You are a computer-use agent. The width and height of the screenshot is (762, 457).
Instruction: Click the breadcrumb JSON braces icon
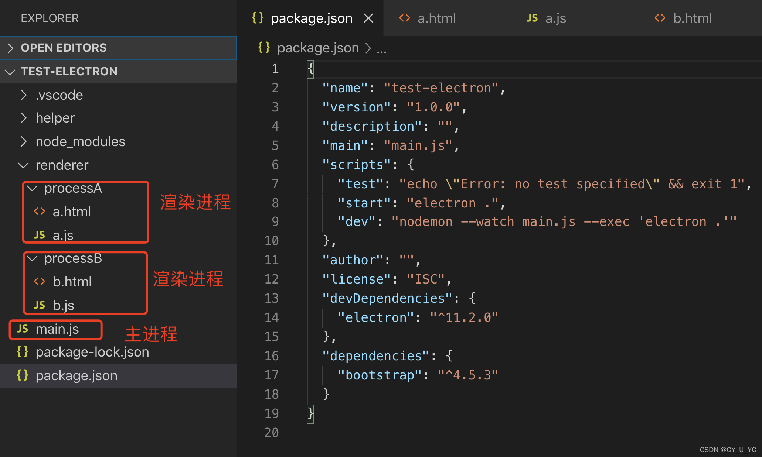[264, 47]
